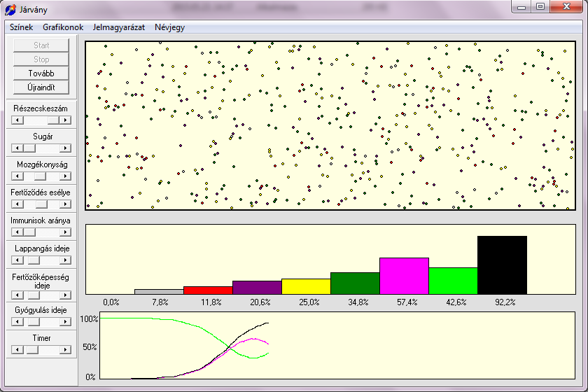
Task: Decrease Részecskeszám with left arrow
Action: click(17, 120)
